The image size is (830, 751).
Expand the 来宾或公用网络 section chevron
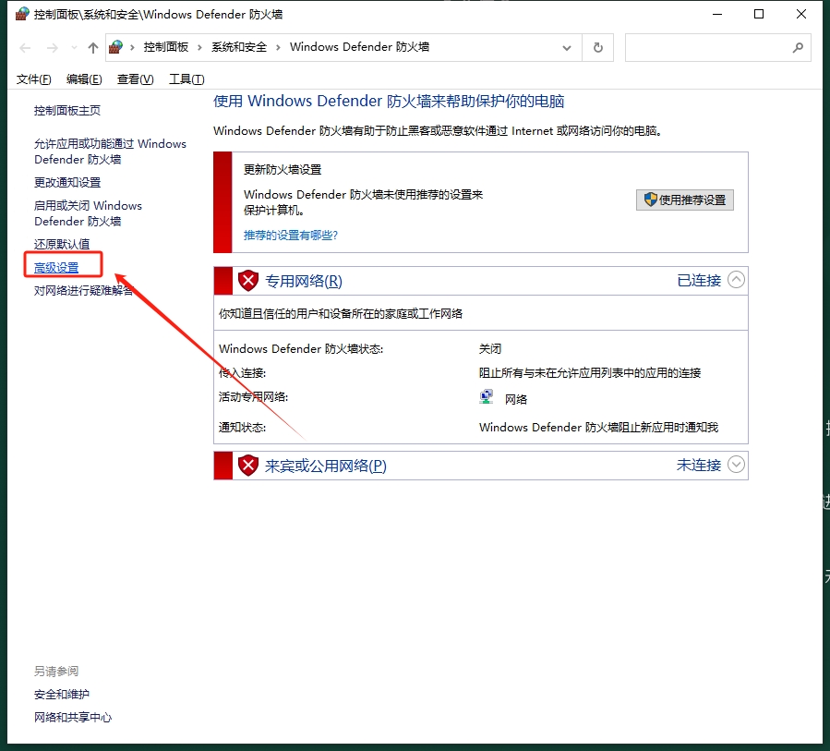[x=737, y=464]
